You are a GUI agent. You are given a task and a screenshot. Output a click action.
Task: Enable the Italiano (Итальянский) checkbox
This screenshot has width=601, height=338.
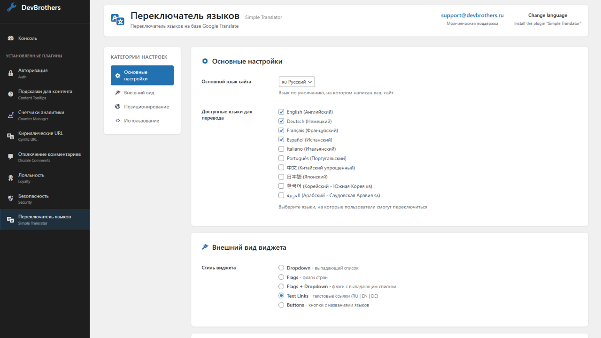tap(281, 149)
